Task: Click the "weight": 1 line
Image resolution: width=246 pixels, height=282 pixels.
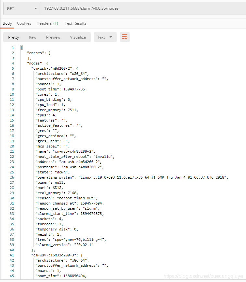Action: [x=48, y=235]
